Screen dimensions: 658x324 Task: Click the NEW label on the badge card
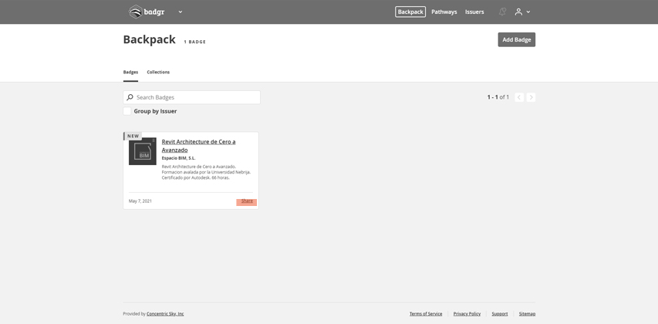(x=133, y=136)
